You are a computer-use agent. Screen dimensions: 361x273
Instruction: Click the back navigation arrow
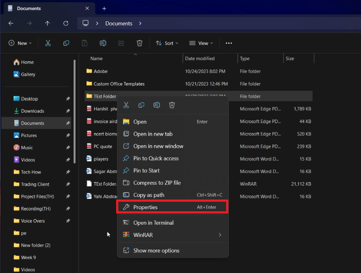pos(10,23)
